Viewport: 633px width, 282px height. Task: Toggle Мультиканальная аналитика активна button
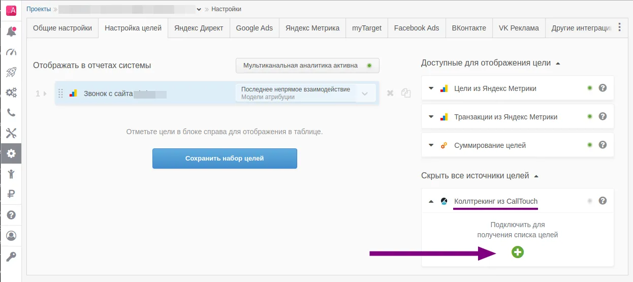[x=307, y=66]
